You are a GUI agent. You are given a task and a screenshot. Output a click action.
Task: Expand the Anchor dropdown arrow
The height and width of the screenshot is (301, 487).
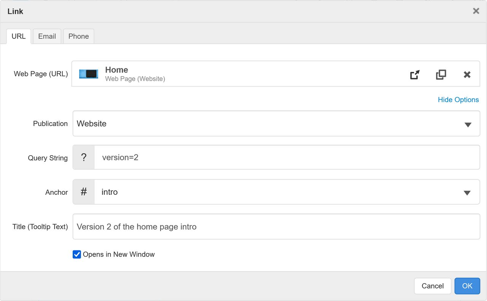pyautogui.click(x=468, y=193)
